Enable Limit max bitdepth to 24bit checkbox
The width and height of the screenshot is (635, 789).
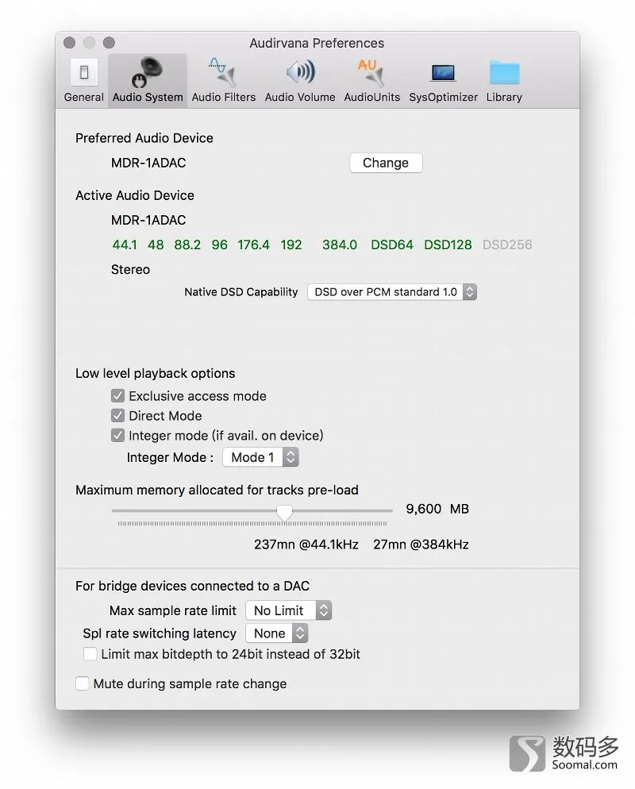[90, 653]
